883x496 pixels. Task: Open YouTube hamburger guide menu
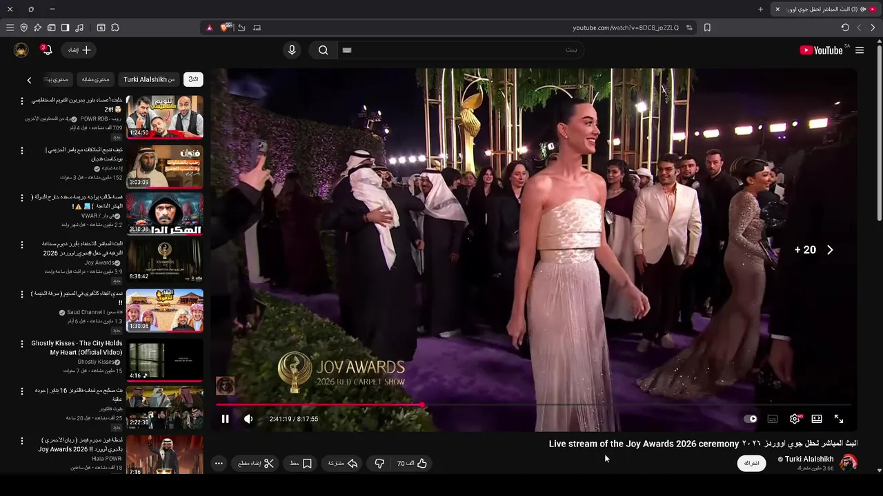coord(860,50)
